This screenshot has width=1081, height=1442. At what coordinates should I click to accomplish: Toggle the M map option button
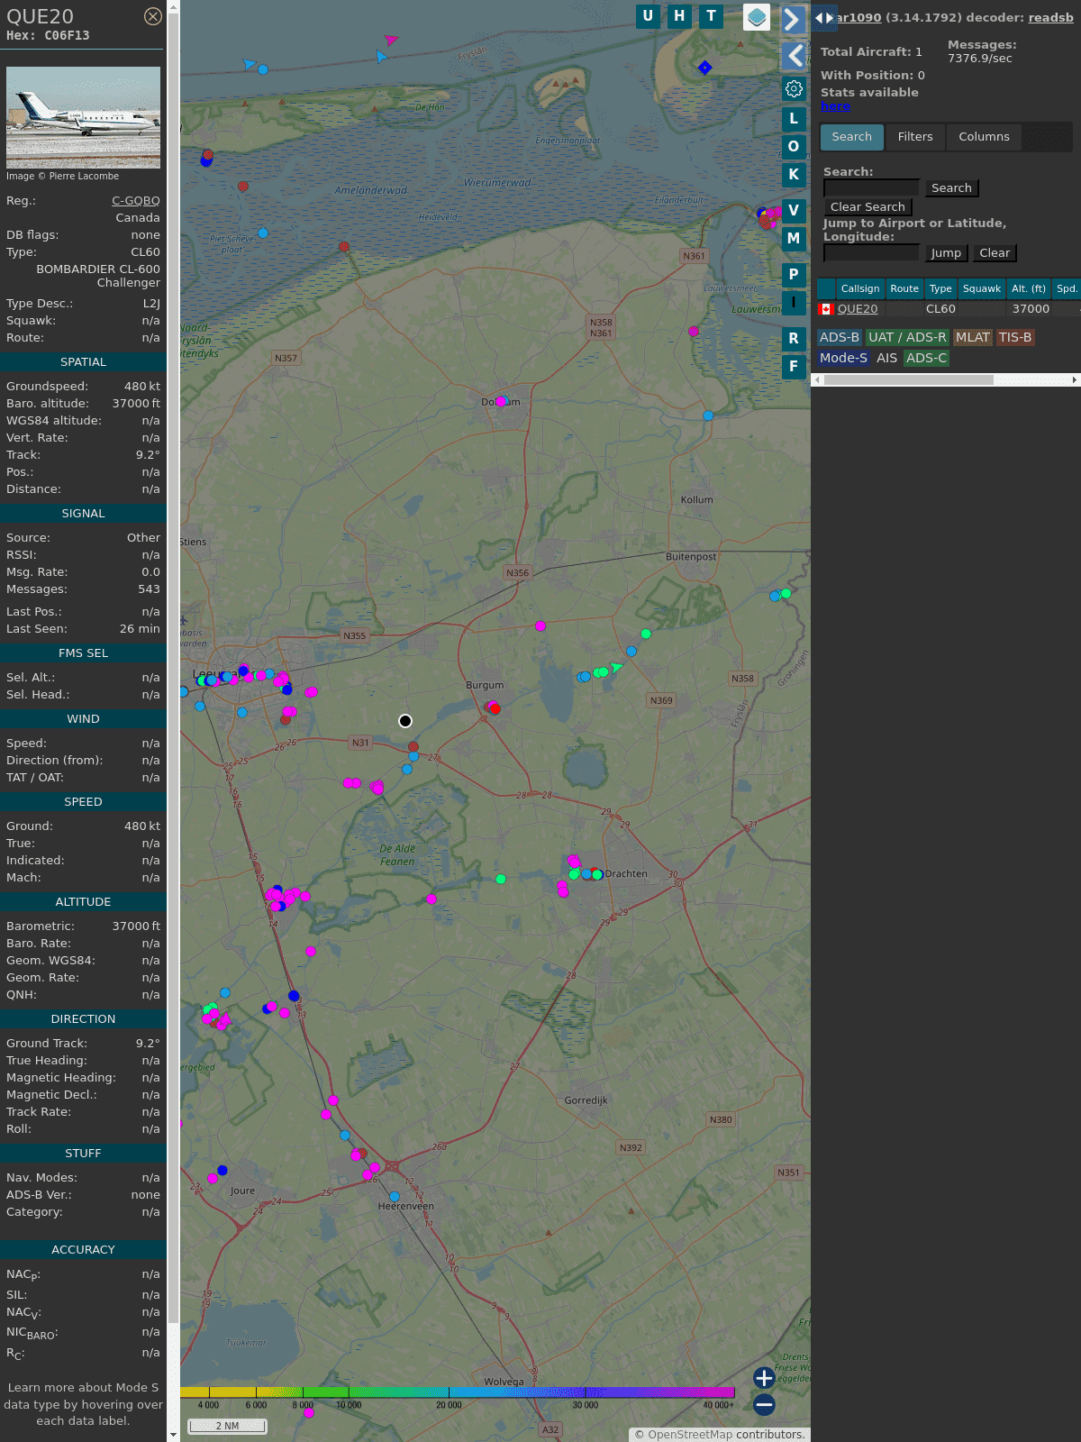point(794,239)
